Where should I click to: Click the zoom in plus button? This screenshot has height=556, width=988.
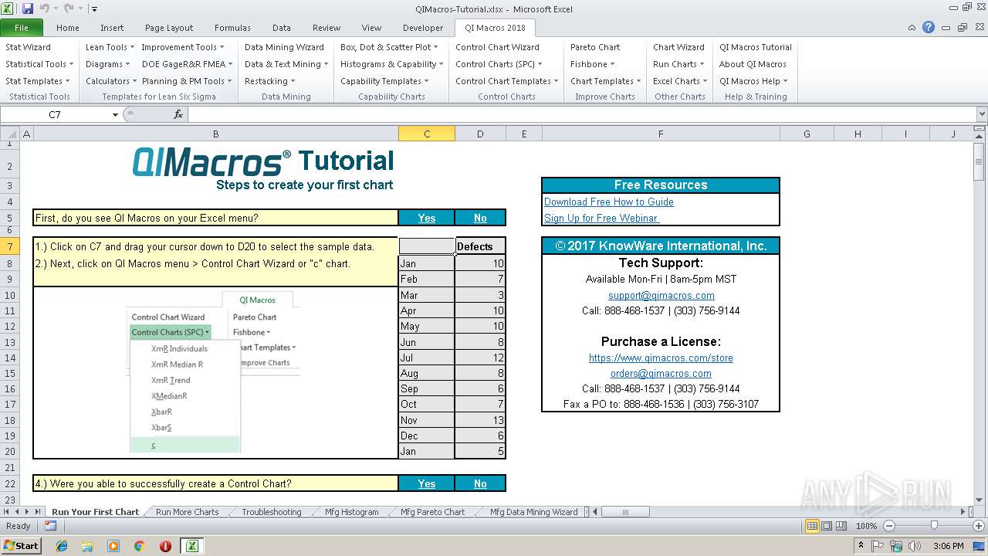coord(978,526)
